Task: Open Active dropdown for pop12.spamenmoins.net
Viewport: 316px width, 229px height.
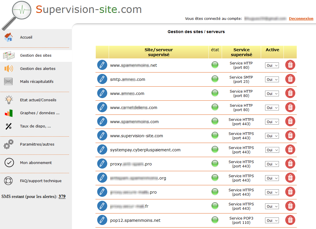Action: (x=272, y=221)
